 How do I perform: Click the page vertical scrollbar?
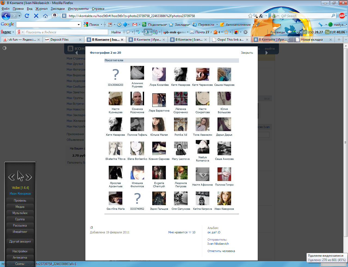pos(346,142)
